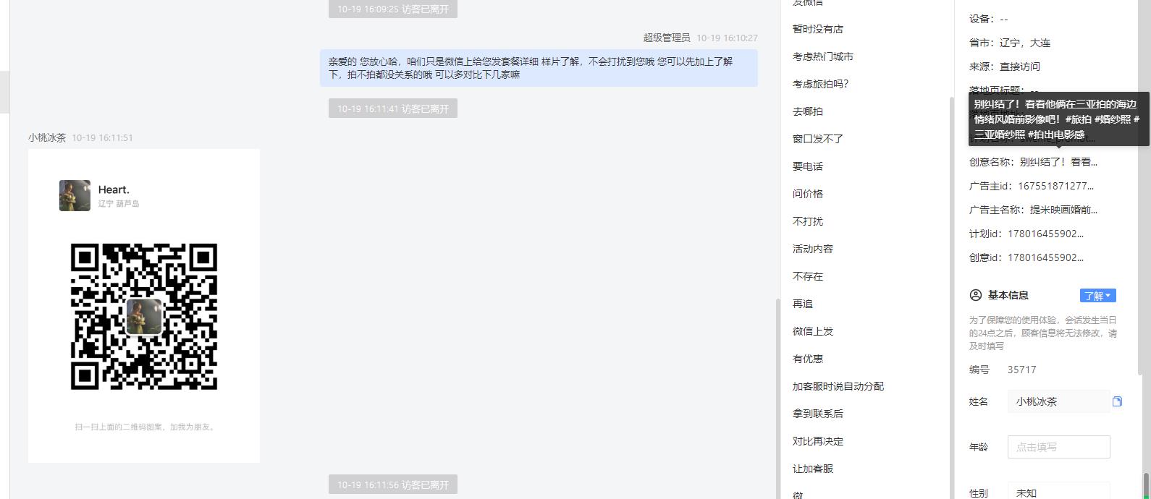1151x499 pixels.
Task: Select the 有优惠 quick reply
Action: [x=808, y=359]
